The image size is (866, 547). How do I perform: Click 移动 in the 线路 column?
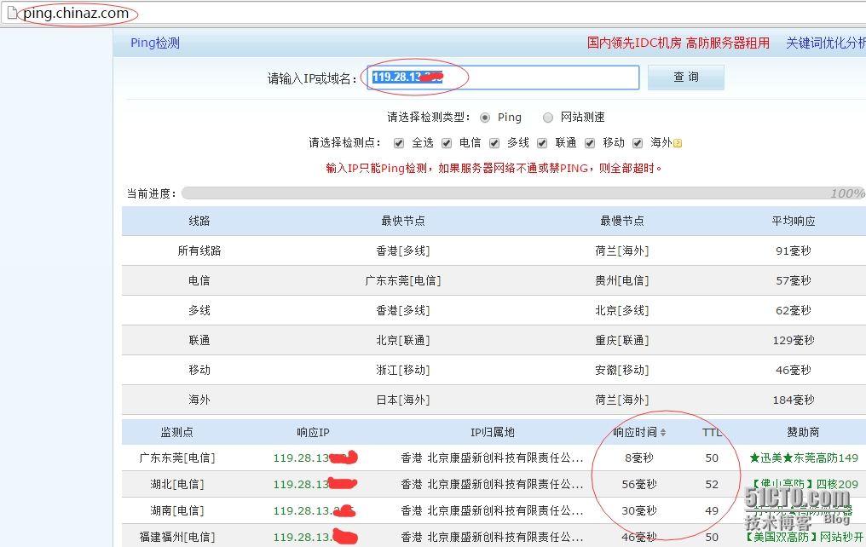pos(199,370)
